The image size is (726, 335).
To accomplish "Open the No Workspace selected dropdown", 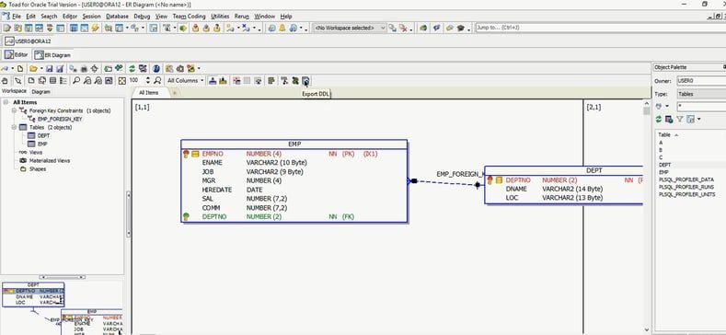I will pyautogui.click(x=349, y=28).
